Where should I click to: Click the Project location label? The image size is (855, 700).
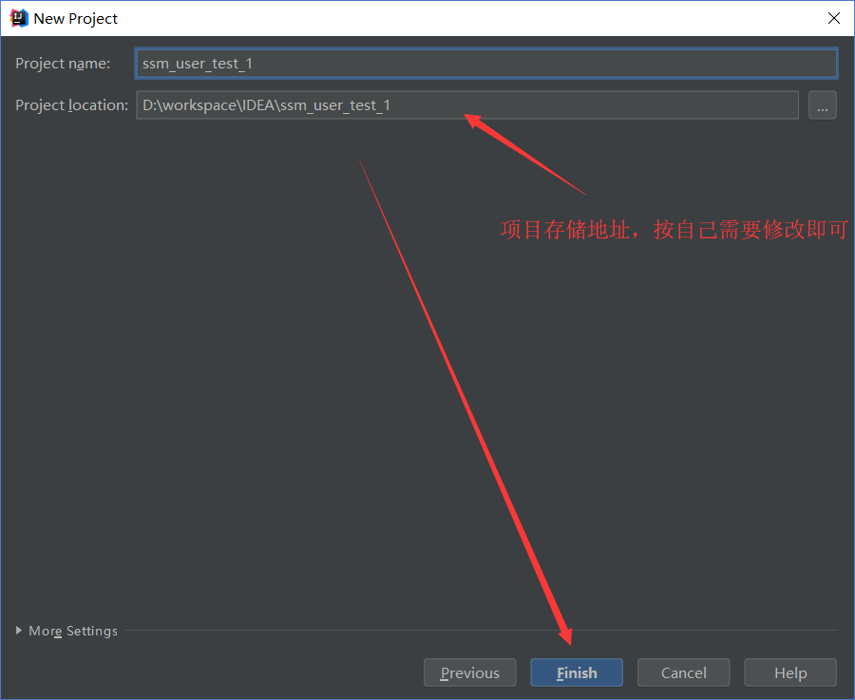coord(71,105)
